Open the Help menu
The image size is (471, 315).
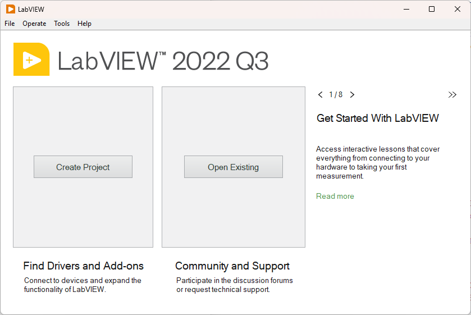[84, 24]
